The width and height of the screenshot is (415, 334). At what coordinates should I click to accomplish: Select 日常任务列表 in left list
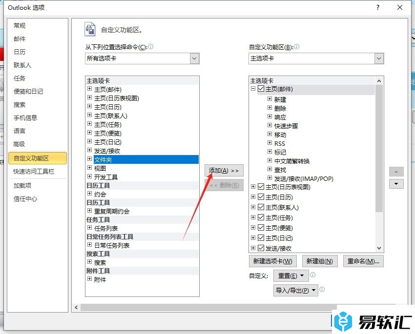pos(112,245)
